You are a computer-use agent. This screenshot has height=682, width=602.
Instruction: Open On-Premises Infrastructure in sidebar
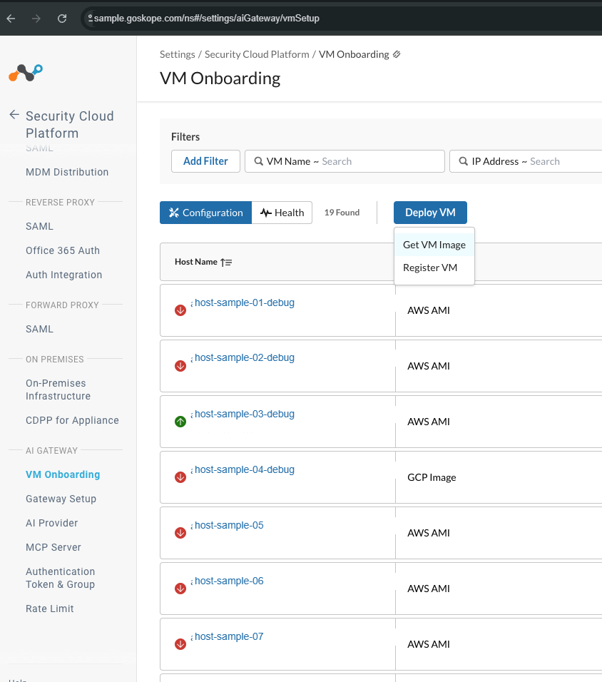[58, 390]
